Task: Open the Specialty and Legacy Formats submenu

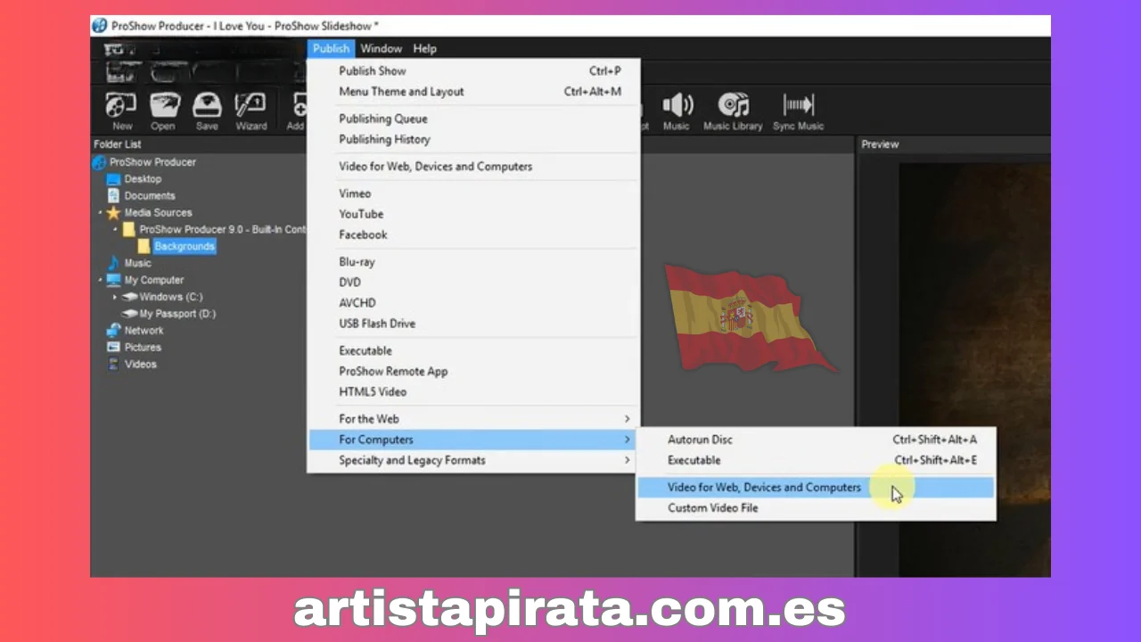Action: pyautogui.click(x=473, y=460)
